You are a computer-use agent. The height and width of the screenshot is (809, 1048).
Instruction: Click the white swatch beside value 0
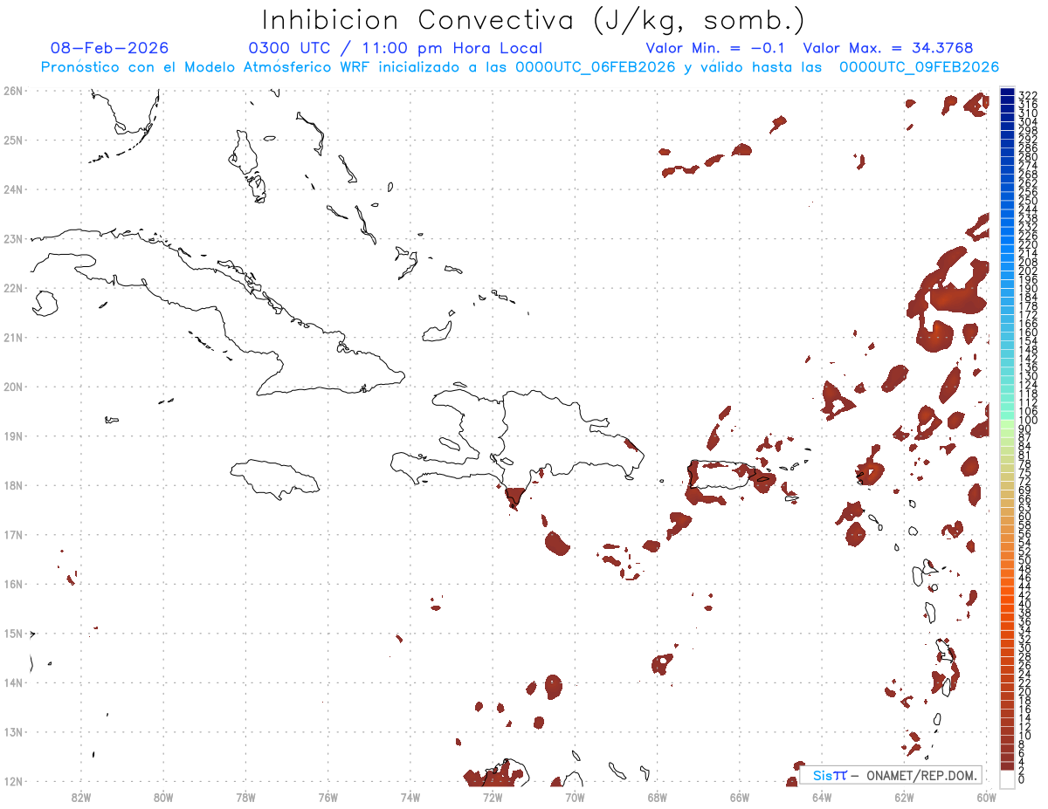(1007, 778)
